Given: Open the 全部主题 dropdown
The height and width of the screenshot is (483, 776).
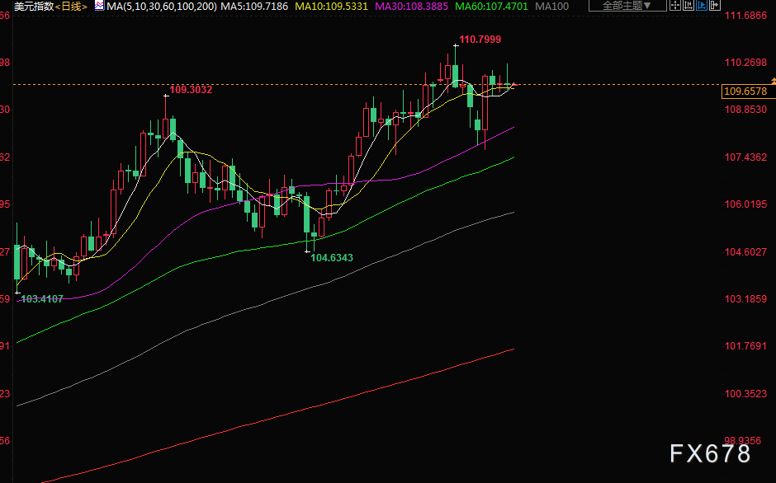Looking at the screenshot, I should tap(627, 6).
